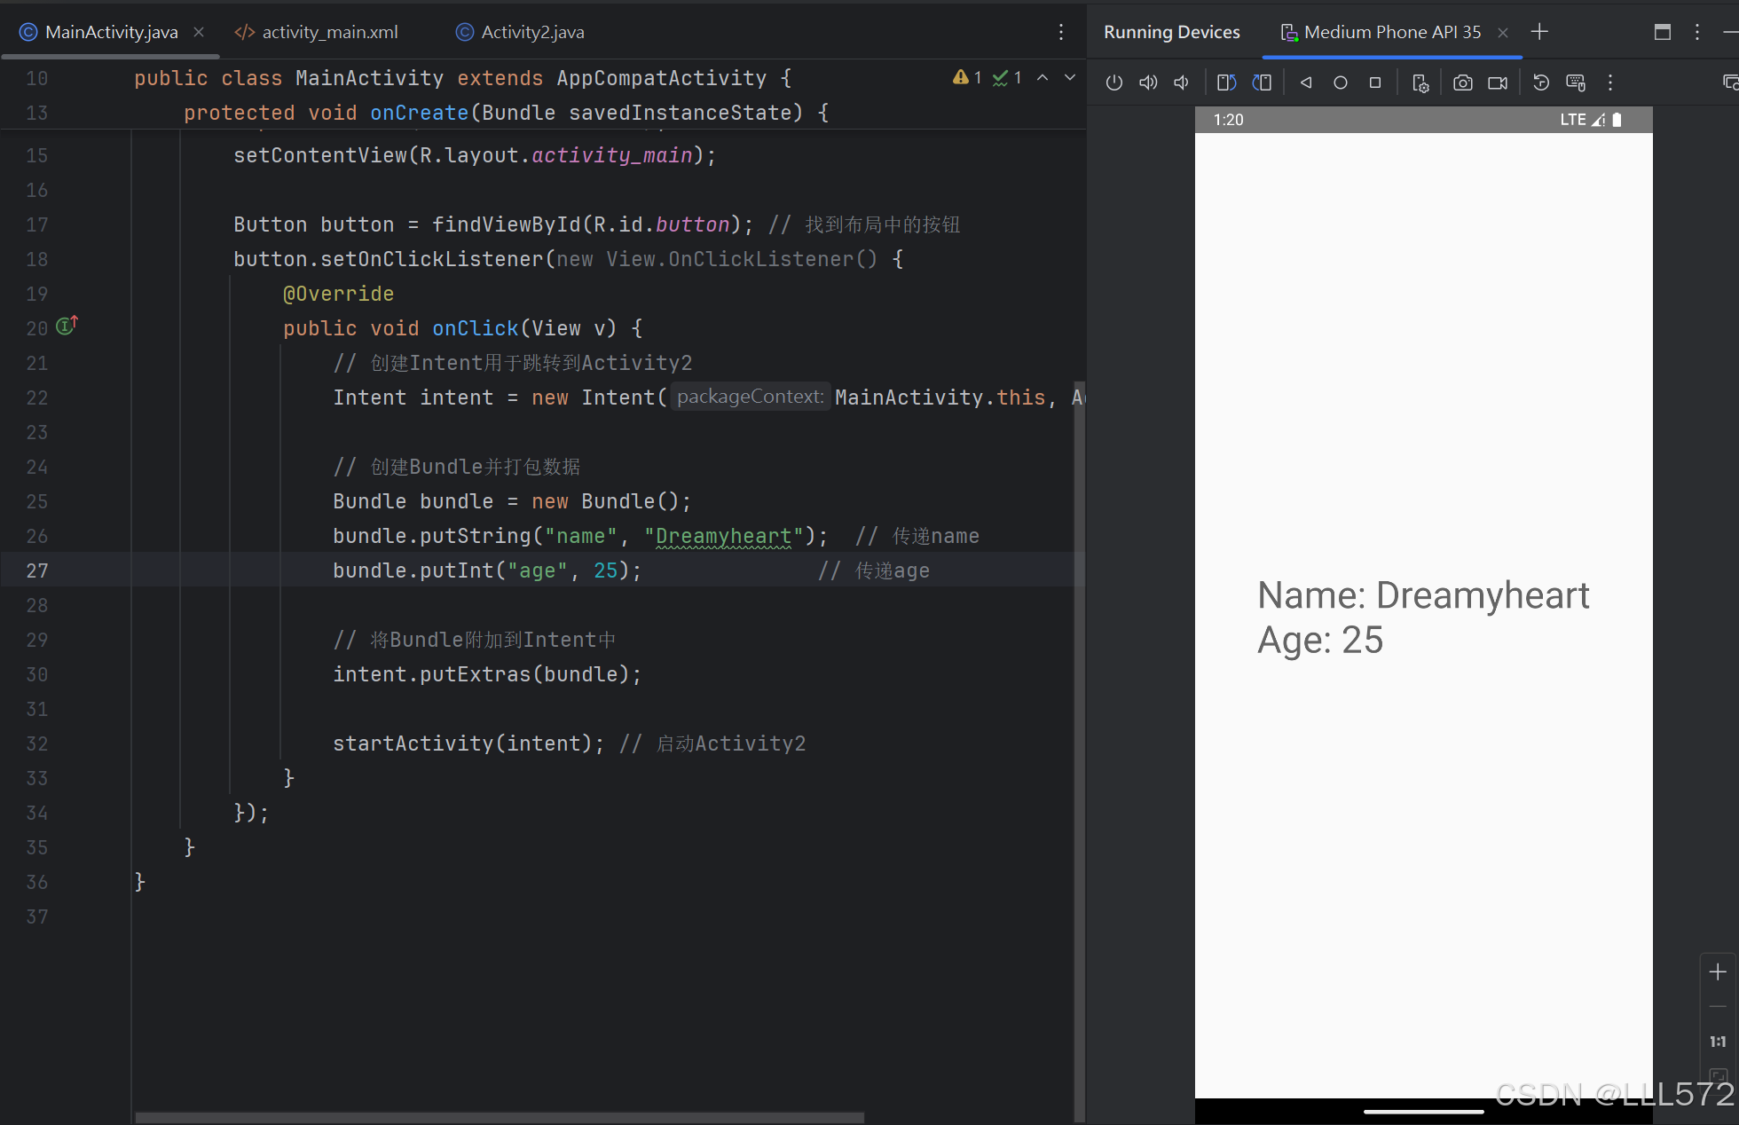Click the volume up icon
1739x1125 pixels.
[x=1148, y=83]
